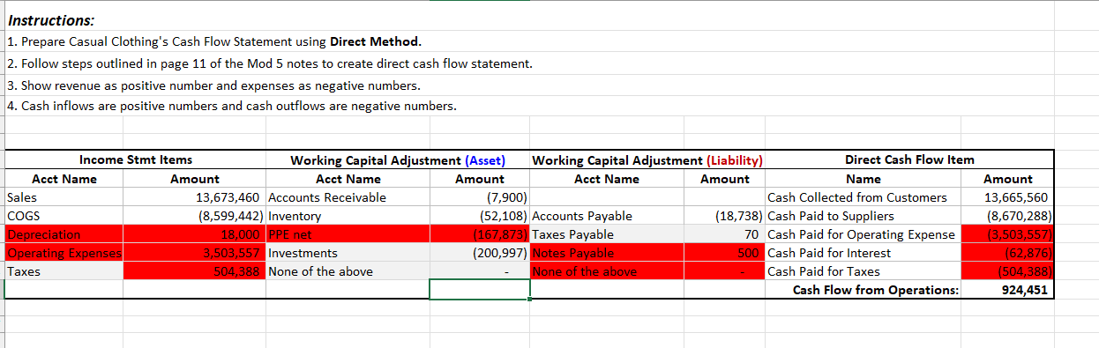Click the green-outlined active empty cell
Screen dimensions: 1099x348
[480, 290]
